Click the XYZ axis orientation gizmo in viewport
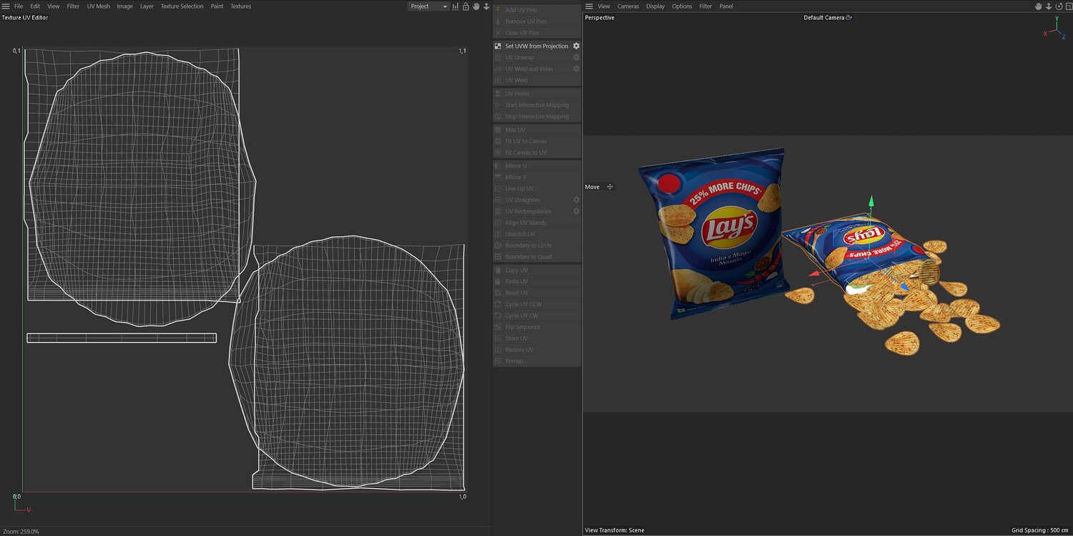The width and height of the screenshot is (1073, 536). coord(1056,27)
